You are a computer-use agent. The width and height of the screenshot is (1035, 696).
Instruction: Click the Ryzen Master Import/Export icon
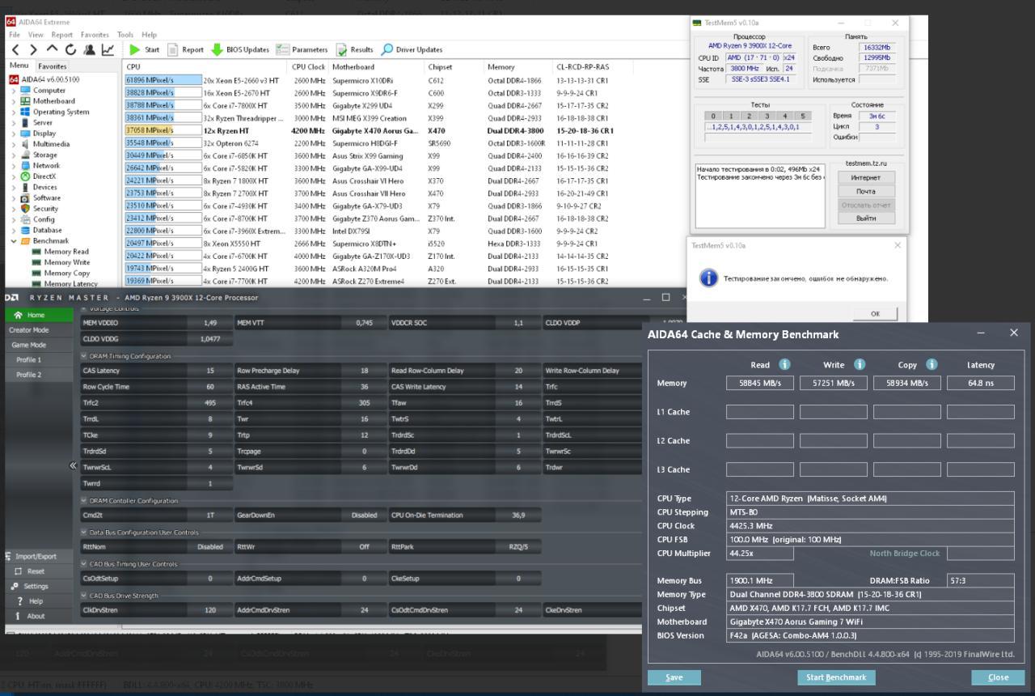pos(8,556)
